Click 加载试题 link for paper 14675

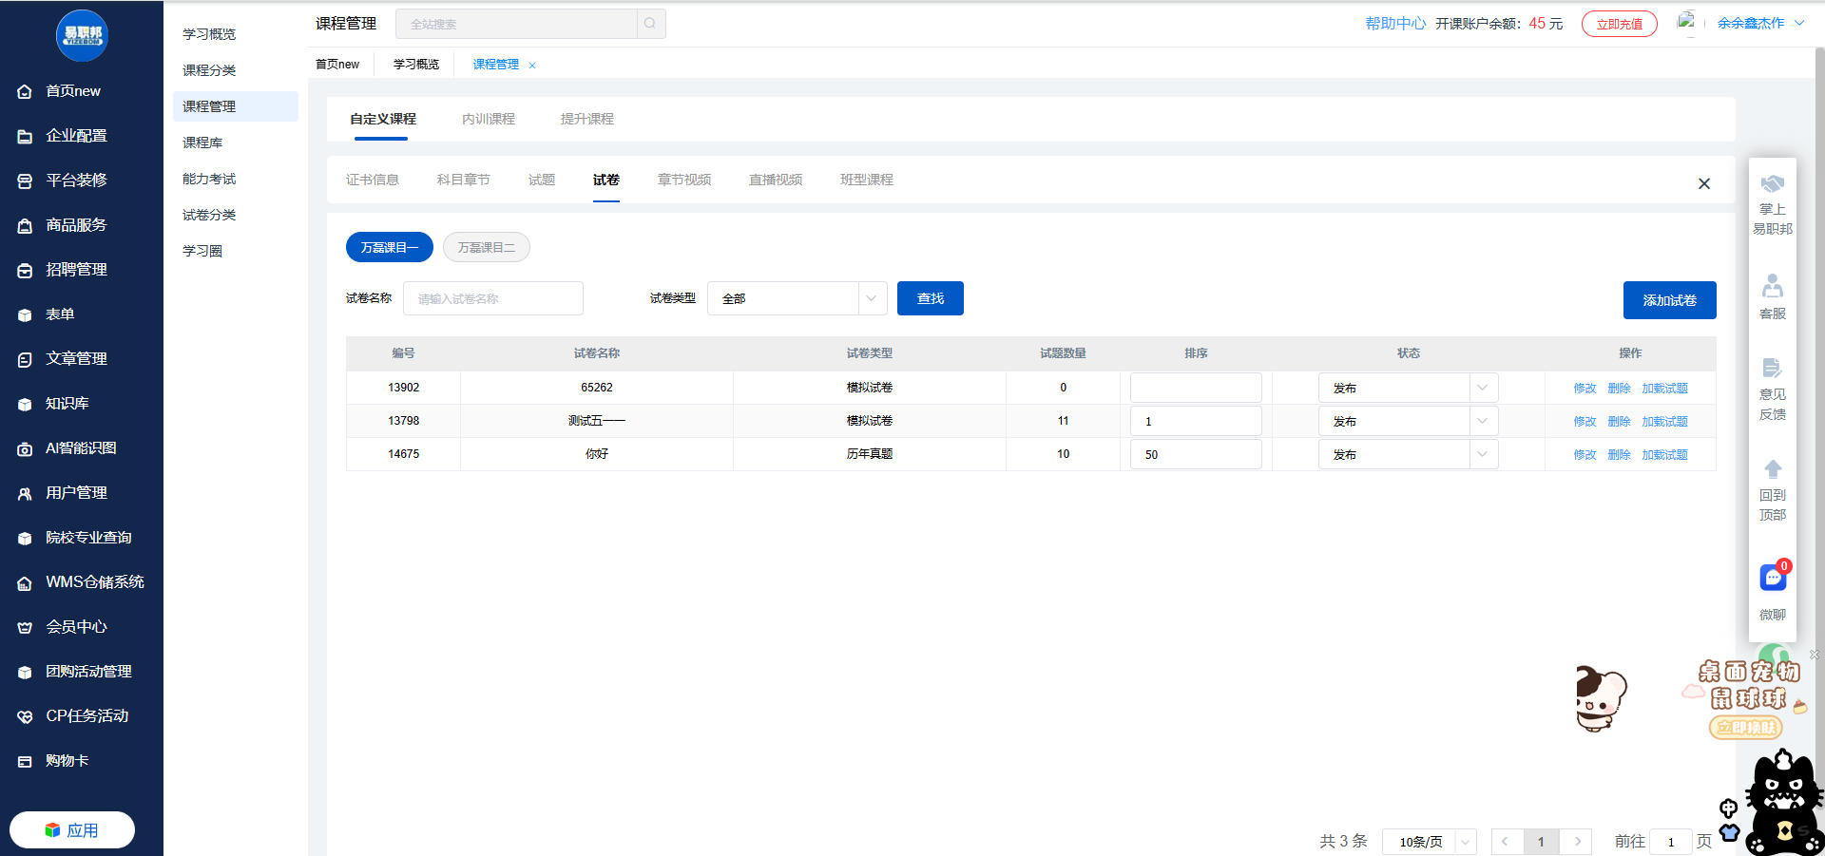(x=1664, y=455)
